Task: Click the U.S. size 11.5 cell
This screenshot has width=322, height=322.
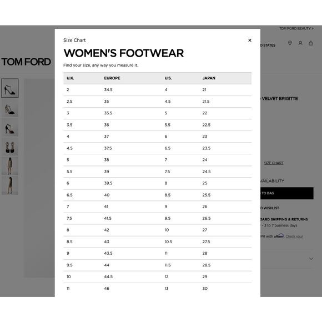Action: coord(168,265)
